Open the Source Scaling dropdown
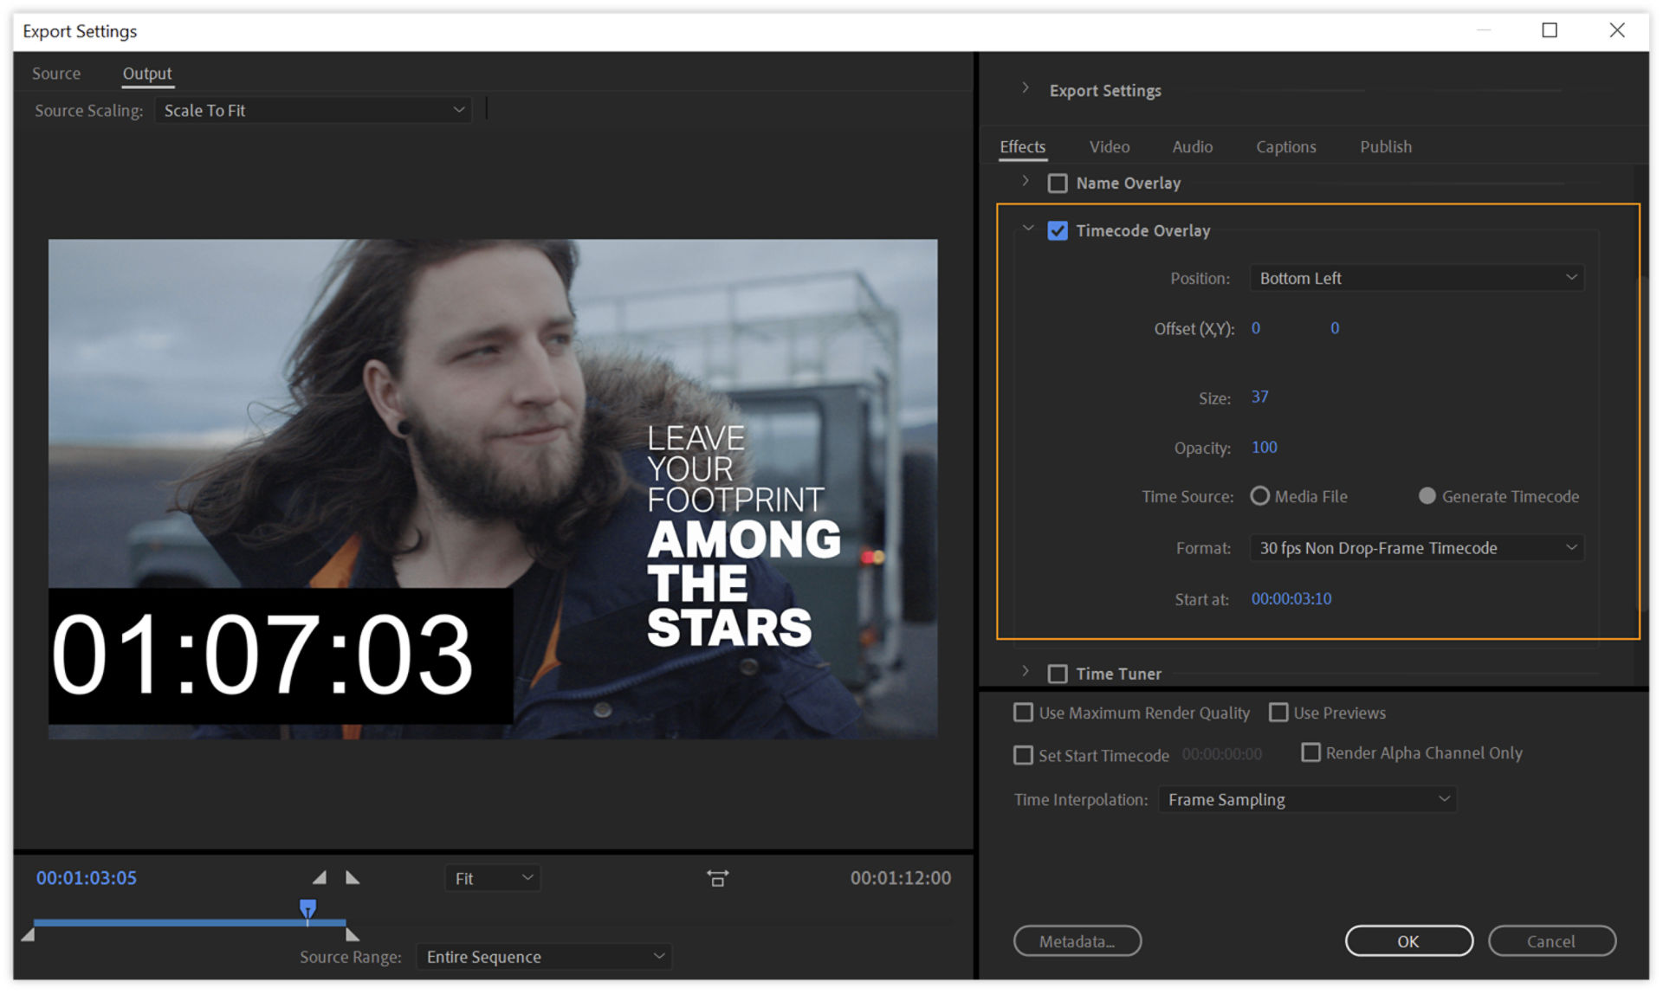Viewport: 1663px width, 994px height. (x=313, y=110)
